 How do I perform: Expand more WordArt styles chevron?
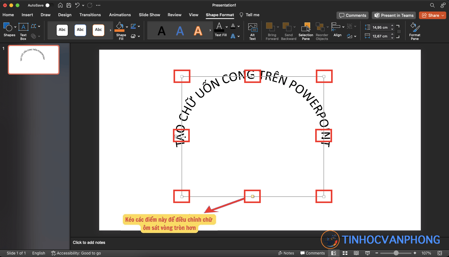click(x=210, y=30)
